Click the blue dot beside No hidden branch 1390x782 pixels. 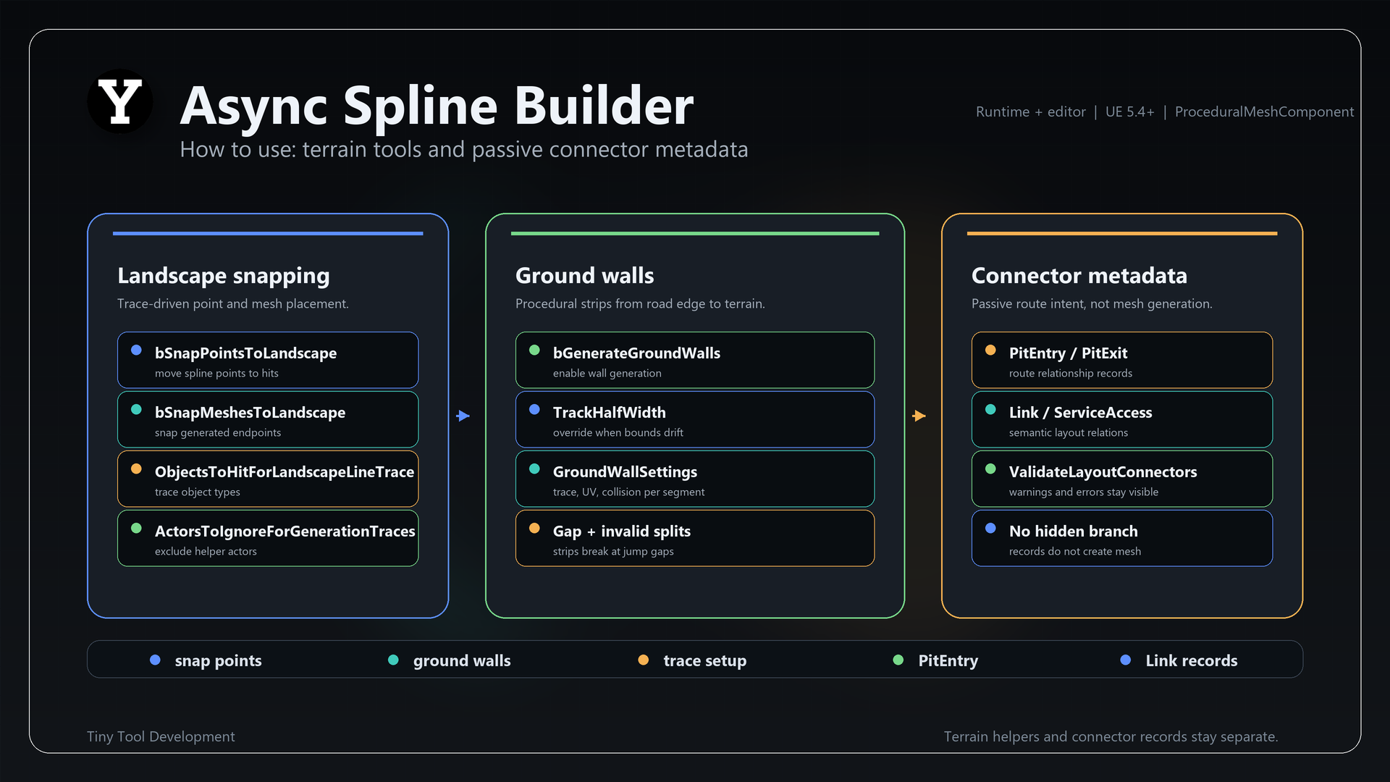click(990, 528)
